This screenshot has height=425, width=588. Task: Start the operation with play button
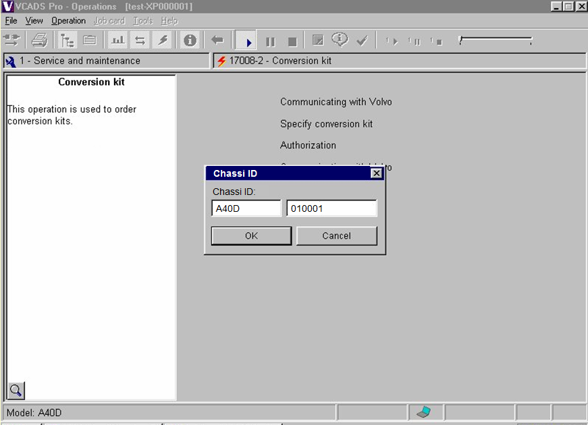pos(246,41)
